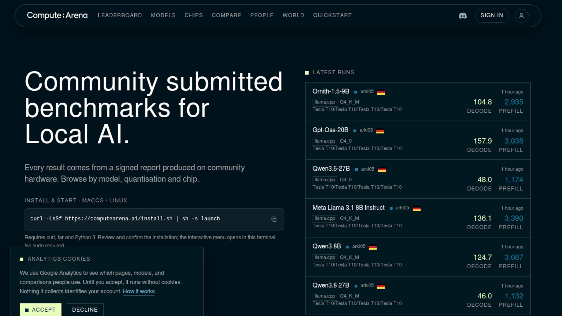Select the install command text field

coord(154,219)
